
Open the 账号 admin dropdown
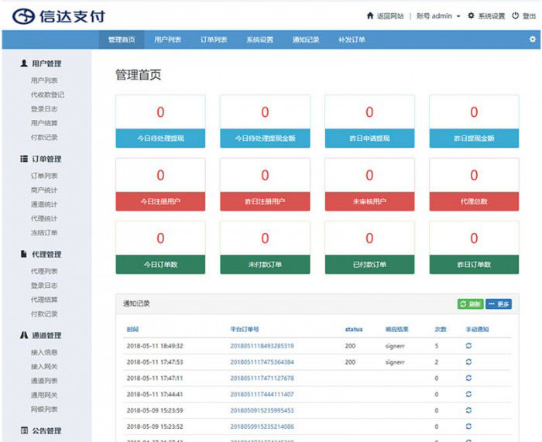click(438, 16)
